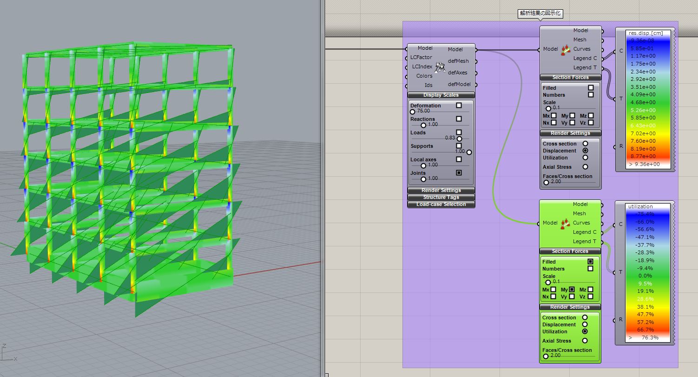Image resolution: width=698 pixels, height=377 pixels.
Task: Tick the Loads checkbox
Action: 459,132
